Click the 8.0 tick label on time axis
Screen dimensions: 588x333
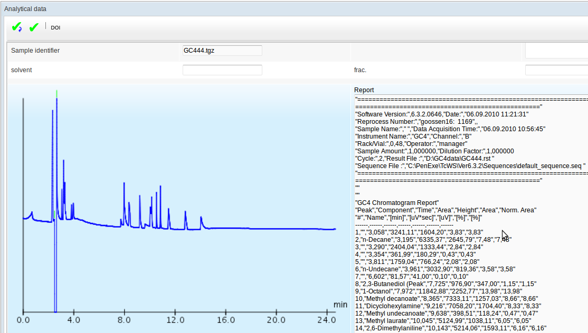[124, 320]
